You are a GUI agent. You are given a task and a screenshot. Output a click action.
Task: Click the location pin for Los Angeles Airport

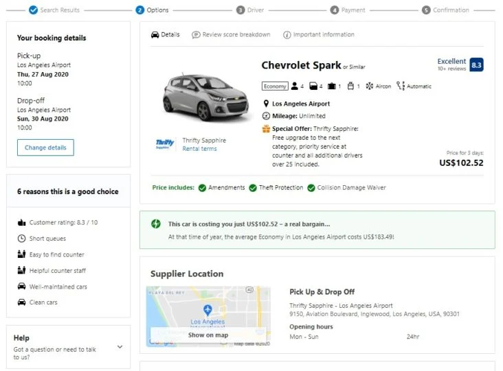coord(266,104)
